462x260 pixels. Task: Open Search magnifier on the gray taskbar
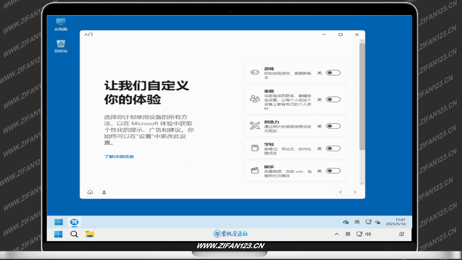coord(74,234)
